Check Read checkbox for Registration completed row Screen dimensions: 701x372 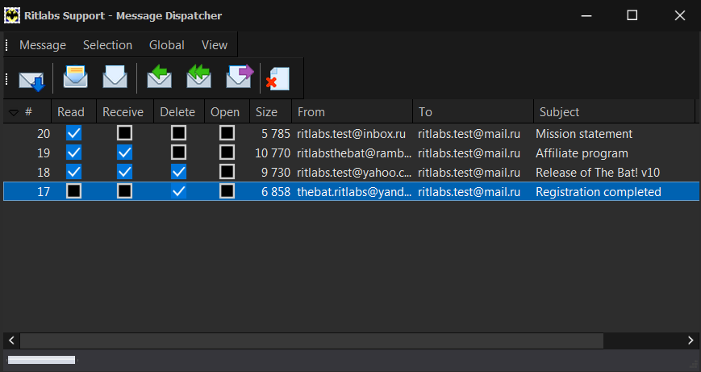pyautogui.click(x=73, y=191)
